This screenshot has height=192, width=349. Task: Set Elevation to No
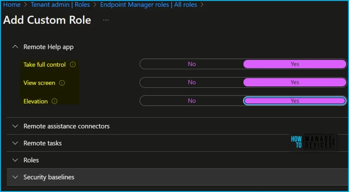pos(192,101)
